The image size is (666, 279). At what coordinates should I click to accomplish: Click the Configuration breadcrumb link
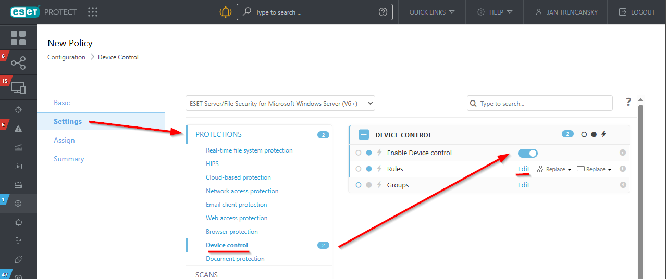tap(66, 57)
